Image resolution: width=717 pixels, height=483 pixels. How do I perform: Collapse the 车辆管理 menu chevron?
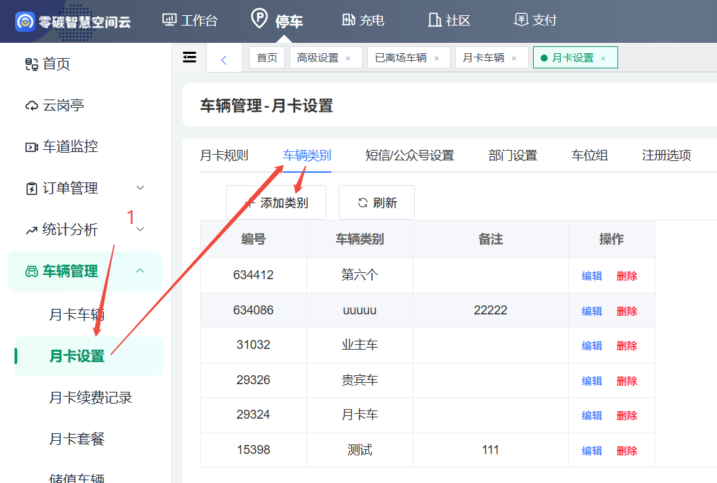point(140,270)
